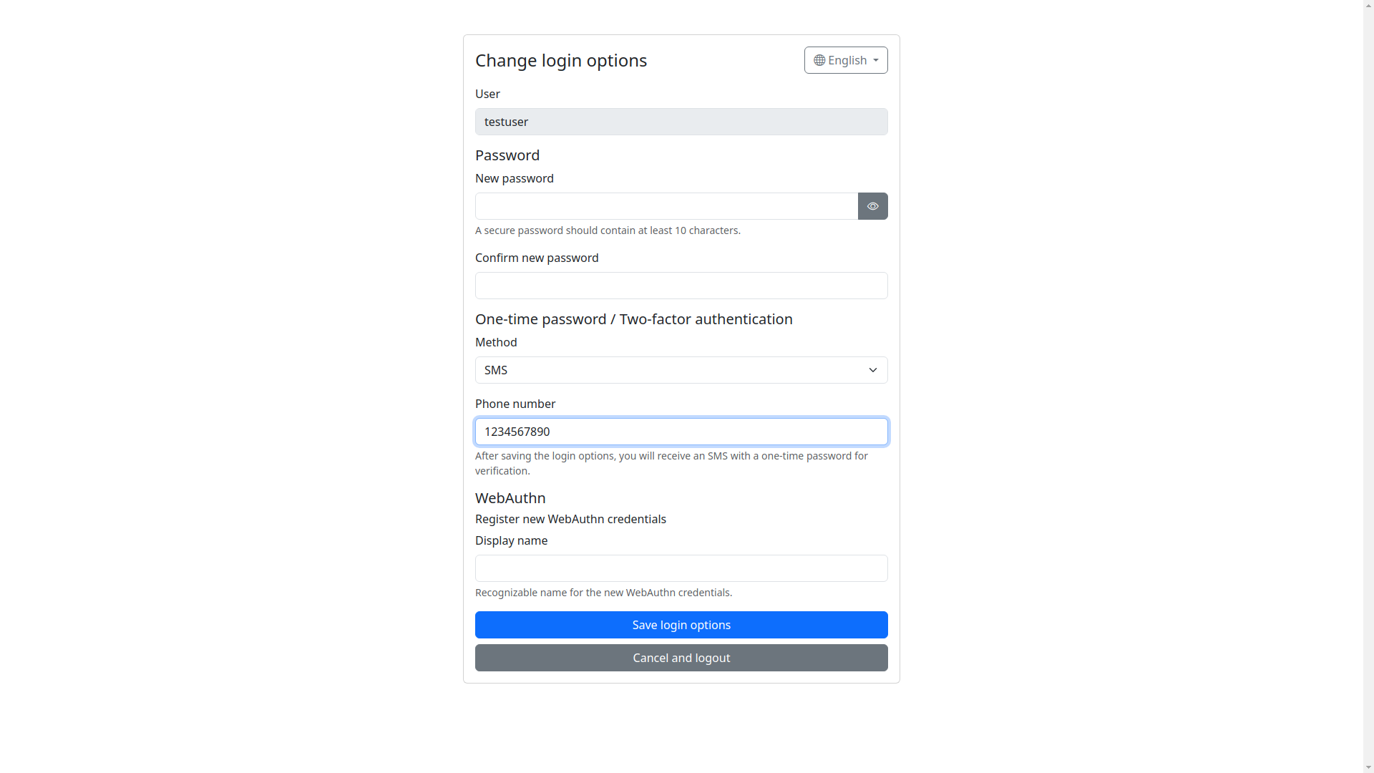The height and width of the screenshot is (773, 1374).
Task: Click the Phone number field showing 1234567890
Action: [681, 432]
